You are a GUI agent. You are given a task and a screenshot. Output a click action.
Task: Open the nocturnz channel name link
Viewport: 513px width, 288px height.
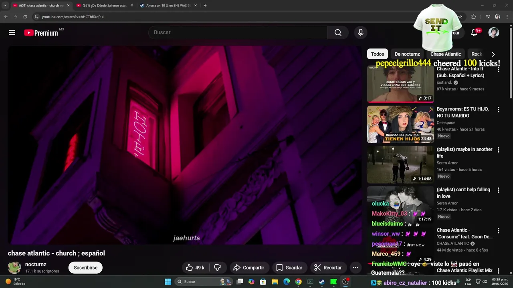[x=36, y=264]
